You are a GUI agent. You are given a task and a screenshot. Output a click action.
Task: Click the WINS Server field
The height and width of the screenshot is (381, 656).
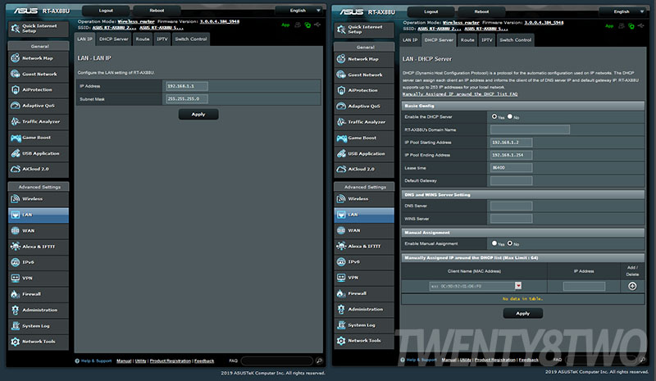(x=511, y=219)
